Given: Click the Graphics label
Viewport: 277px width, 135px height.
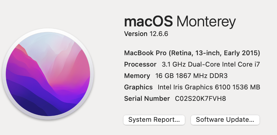Looking at the screenshot, I should [138, 87].
